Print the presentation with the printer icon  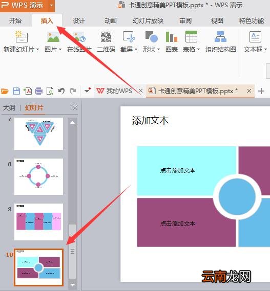pos(38,91)
